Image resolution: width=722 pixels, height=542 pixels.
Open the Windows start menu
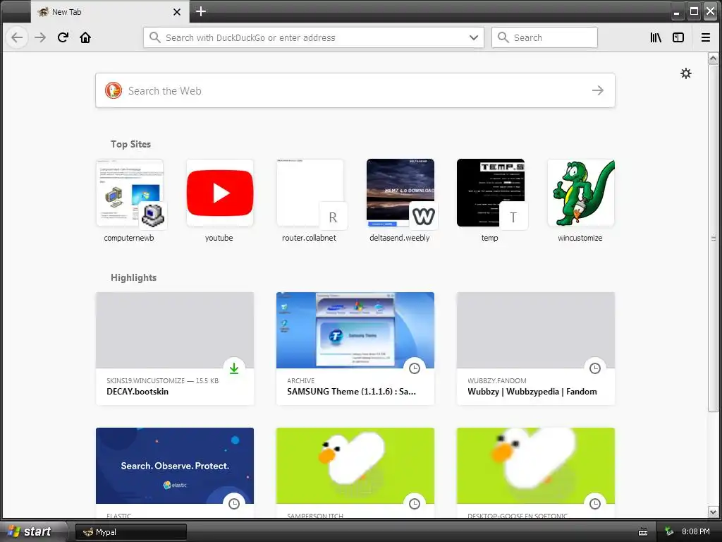(x=33, y=531)
